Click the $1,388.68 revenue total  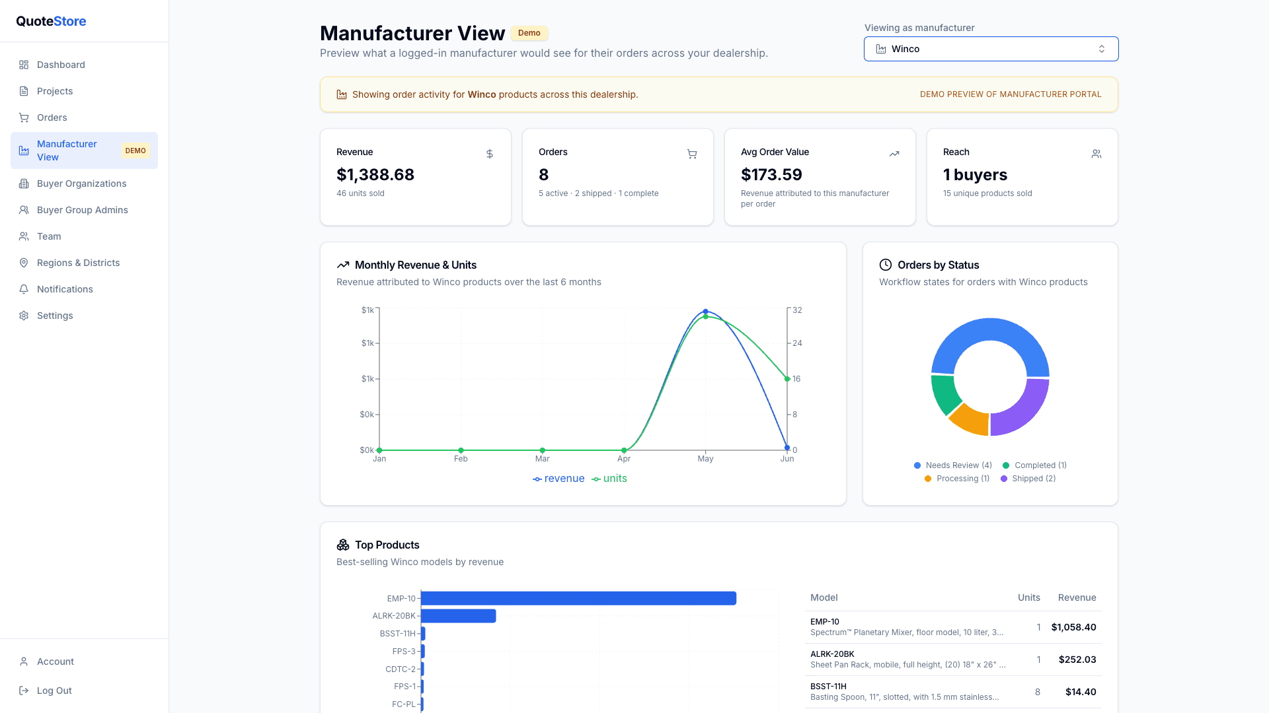(x=375, y=174)
